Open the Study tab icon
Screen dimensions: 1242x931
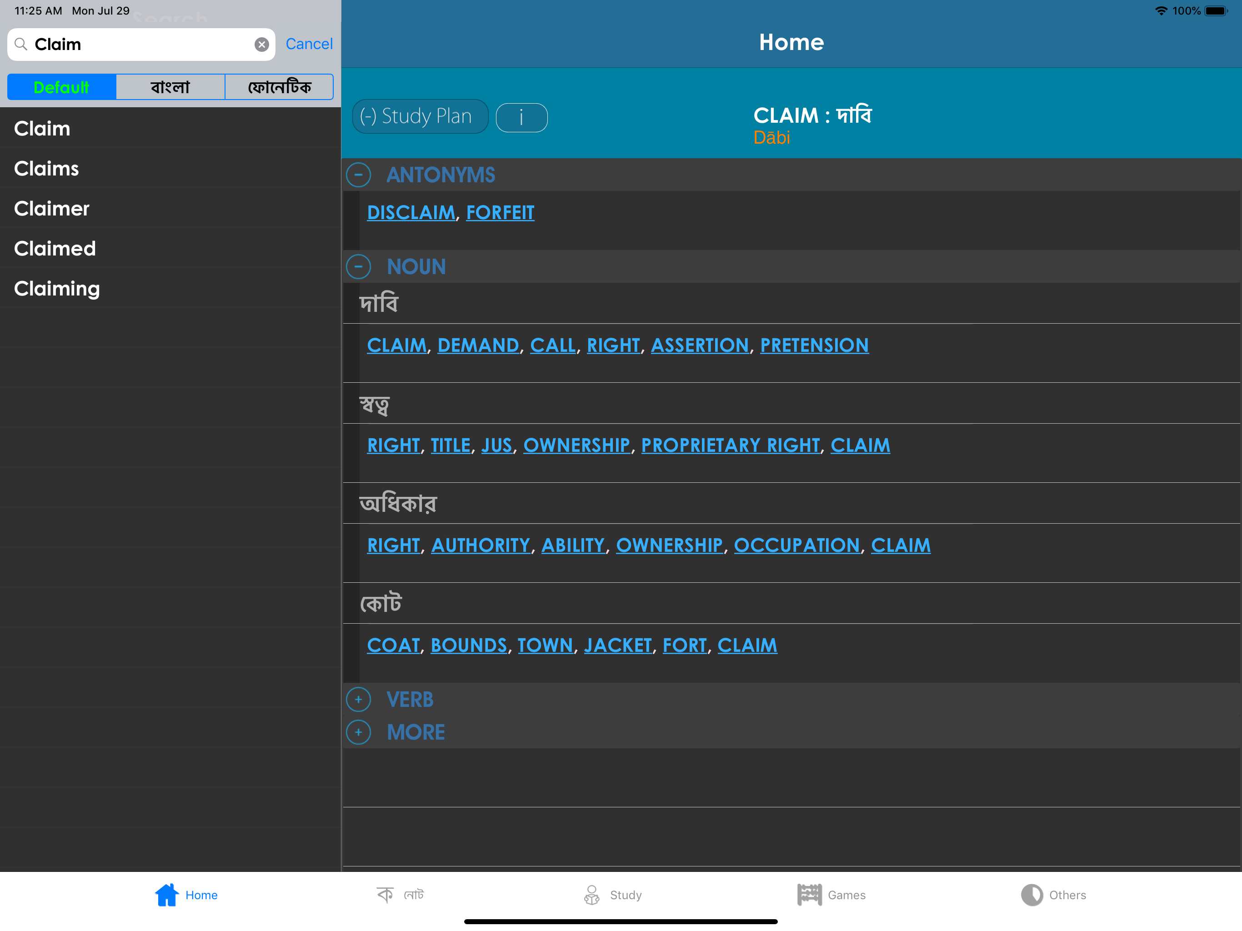pyautogui.click(x=591, y=895)
